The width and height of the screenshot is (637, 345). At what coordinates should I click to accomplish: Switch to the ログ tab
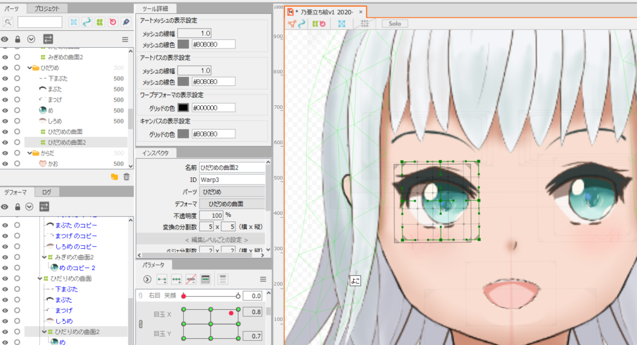coord(47,192)
